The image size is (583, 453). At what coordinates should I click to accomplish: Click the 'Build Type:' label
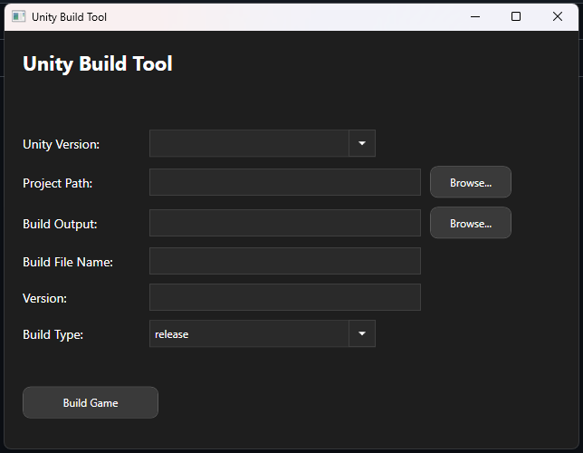click(53, 334)
